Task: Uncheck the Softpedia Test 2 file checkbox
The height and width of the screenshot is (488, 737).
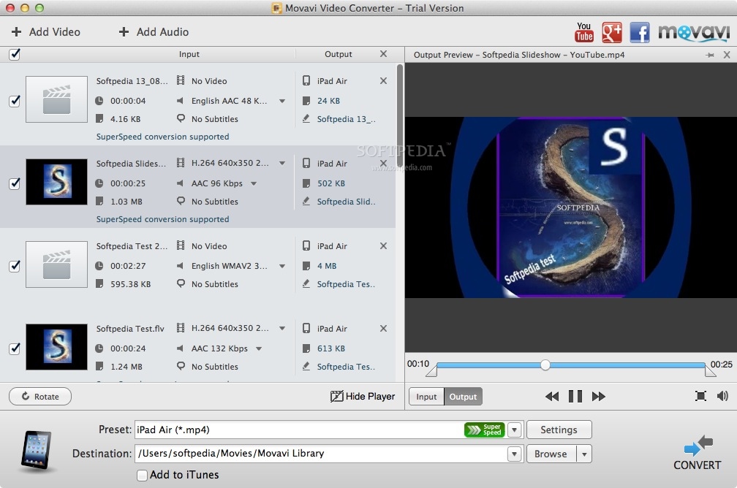Action: pos(15,266)
